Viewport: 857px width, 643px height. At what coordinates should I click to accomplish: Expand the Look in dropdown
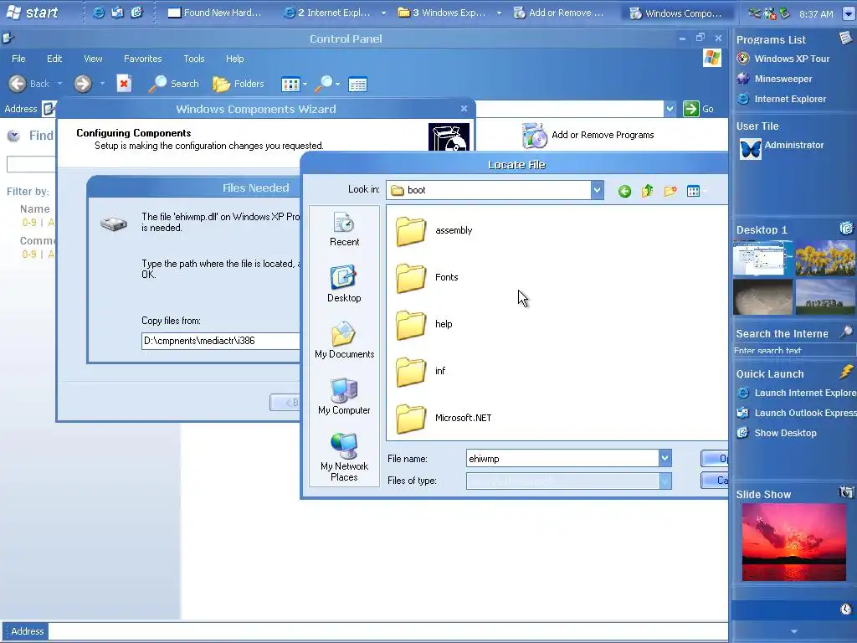coord(597,190)
